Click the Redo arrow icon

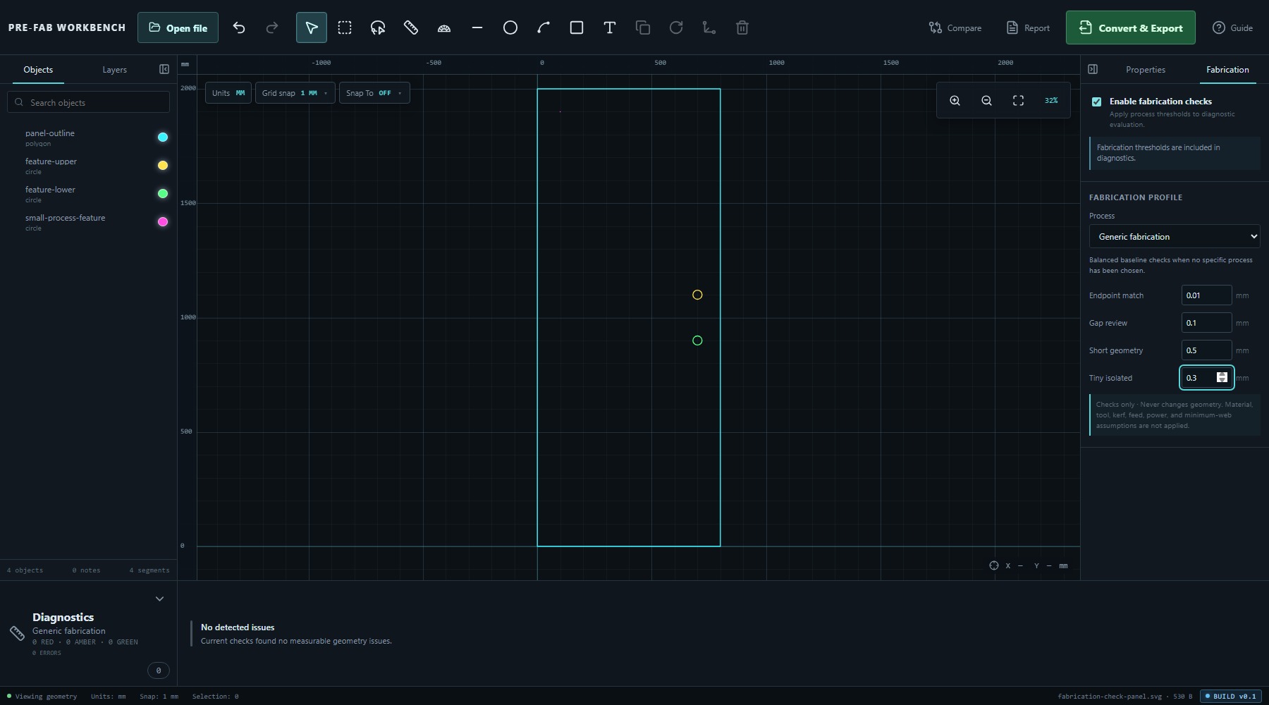(x=272, y=27)
